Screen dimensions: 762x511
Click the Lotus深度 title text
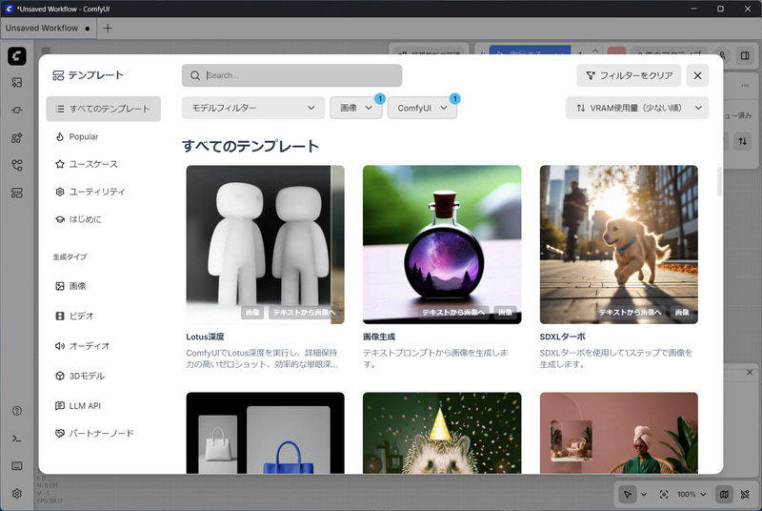point(205,337)
